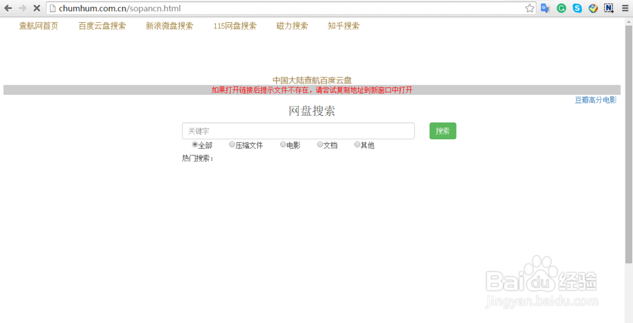Select the 压缩文件 radio button

pyautogui.click(x=232, y=144)
